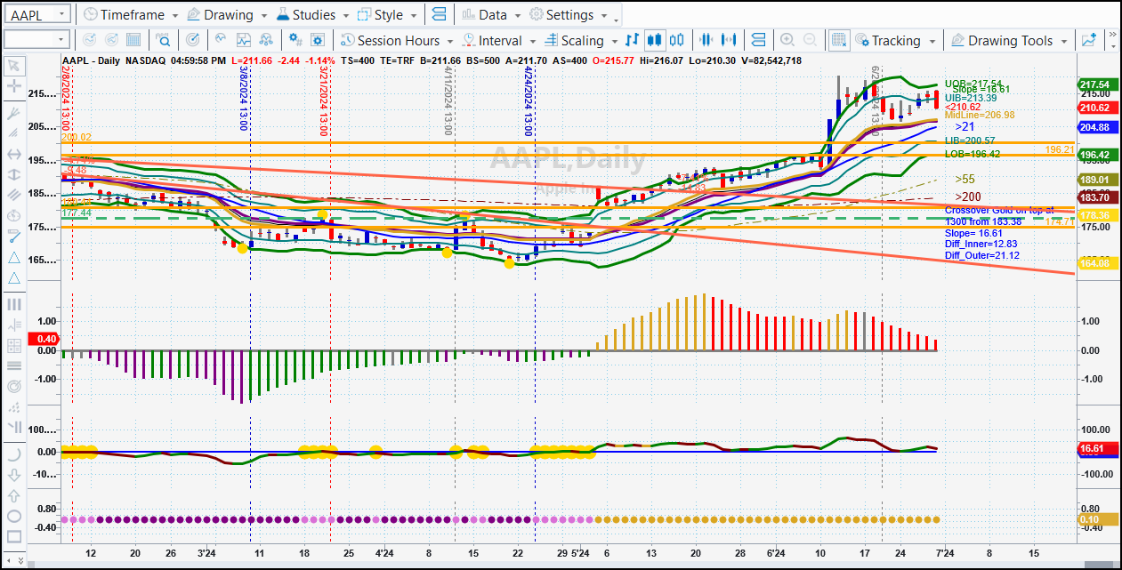
Task: Select the 3/21/2024 13:00 vertical marker
Action: point(324,102)
